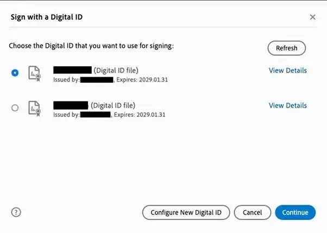Click the redacted name of second Digital ID

click(71, 105)
